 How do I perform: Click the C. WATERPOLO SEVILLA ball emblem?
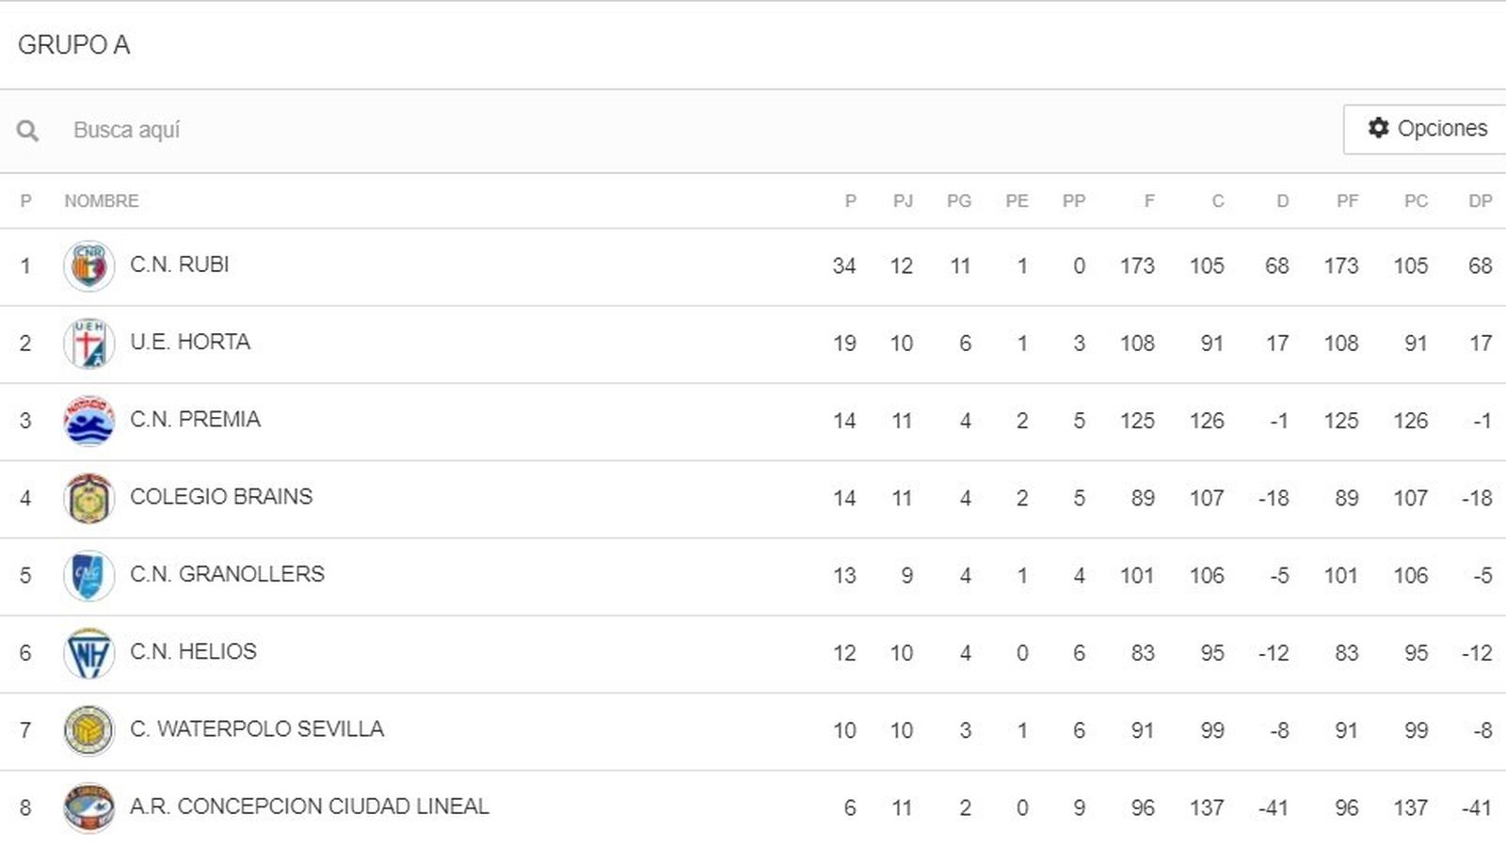click(88, 727)
